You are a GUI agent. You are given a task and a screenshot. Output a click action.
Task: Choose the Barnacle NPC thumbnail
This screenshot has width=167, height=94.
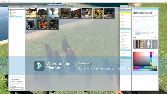click(x=53, y=13)
